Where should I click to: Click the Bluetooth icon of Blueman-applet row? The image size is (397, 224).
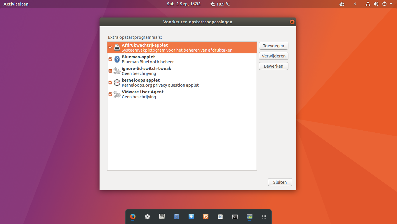[117, 59]
